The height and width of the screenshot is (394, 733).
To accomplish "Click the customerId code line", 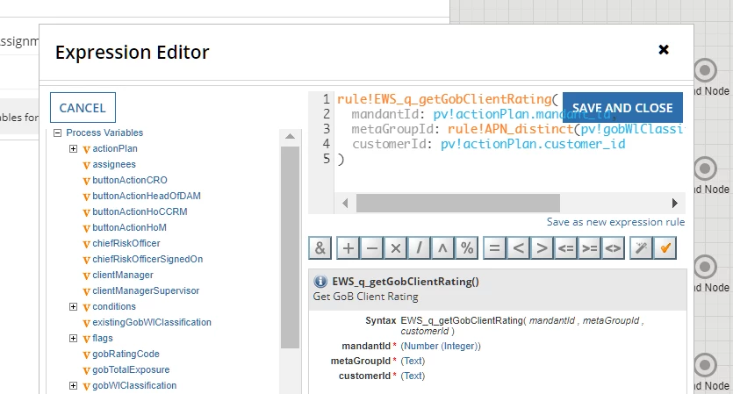I will pos(488,144).
